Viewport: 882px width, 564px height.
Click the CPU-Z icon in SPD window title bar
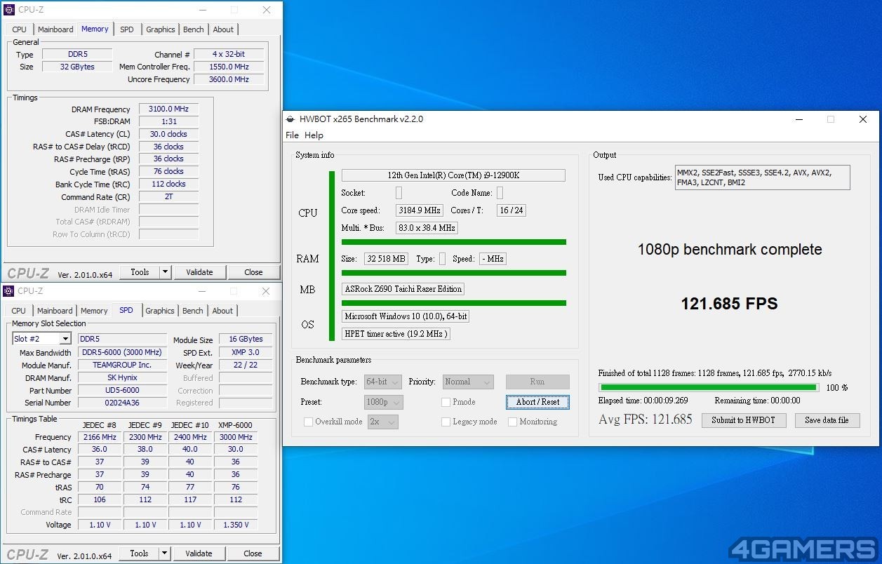[8, 291]
